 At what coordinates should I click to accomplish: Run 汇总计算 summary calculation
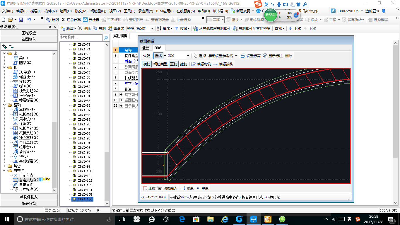(71, 20)
